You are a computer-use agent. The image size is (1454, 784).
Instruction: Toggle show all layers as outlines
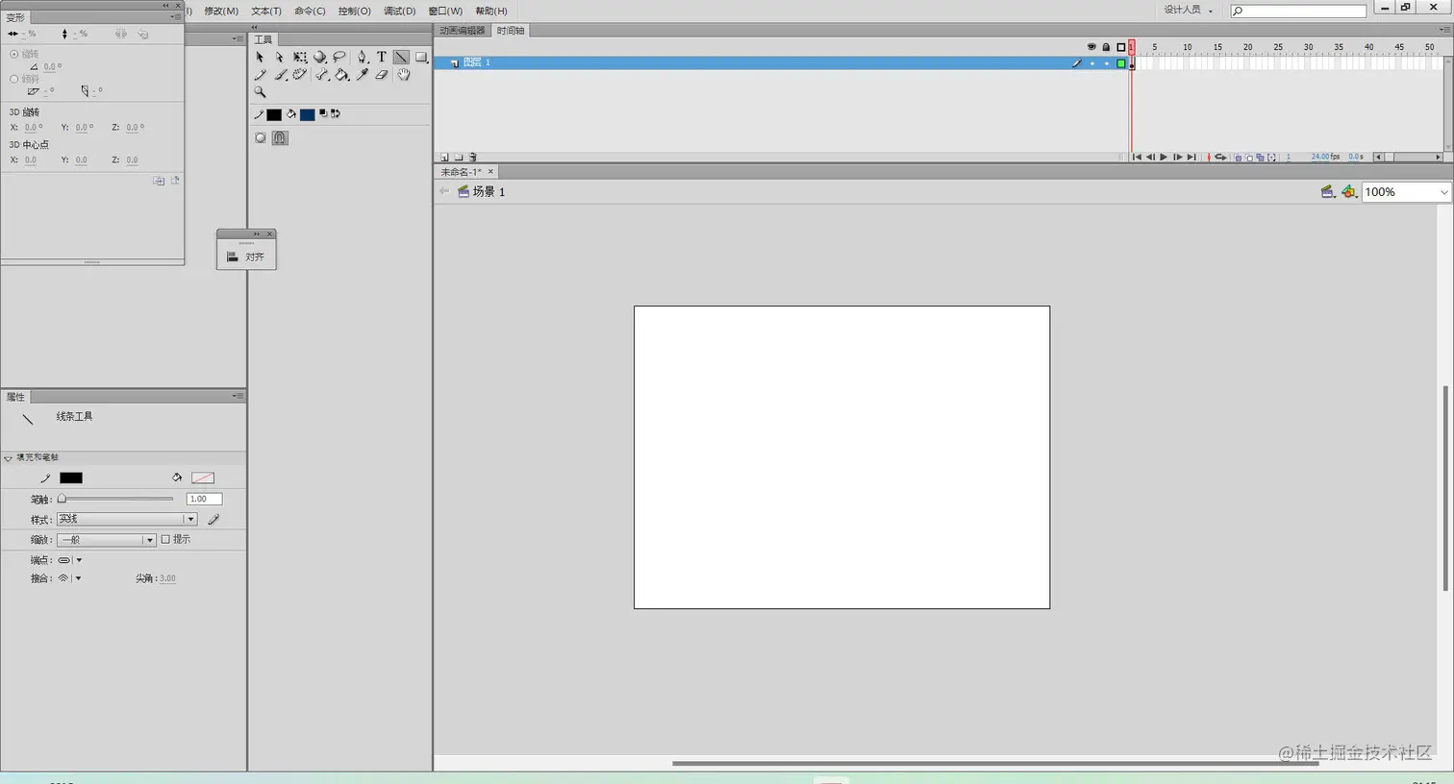(x=1120, y=46)
